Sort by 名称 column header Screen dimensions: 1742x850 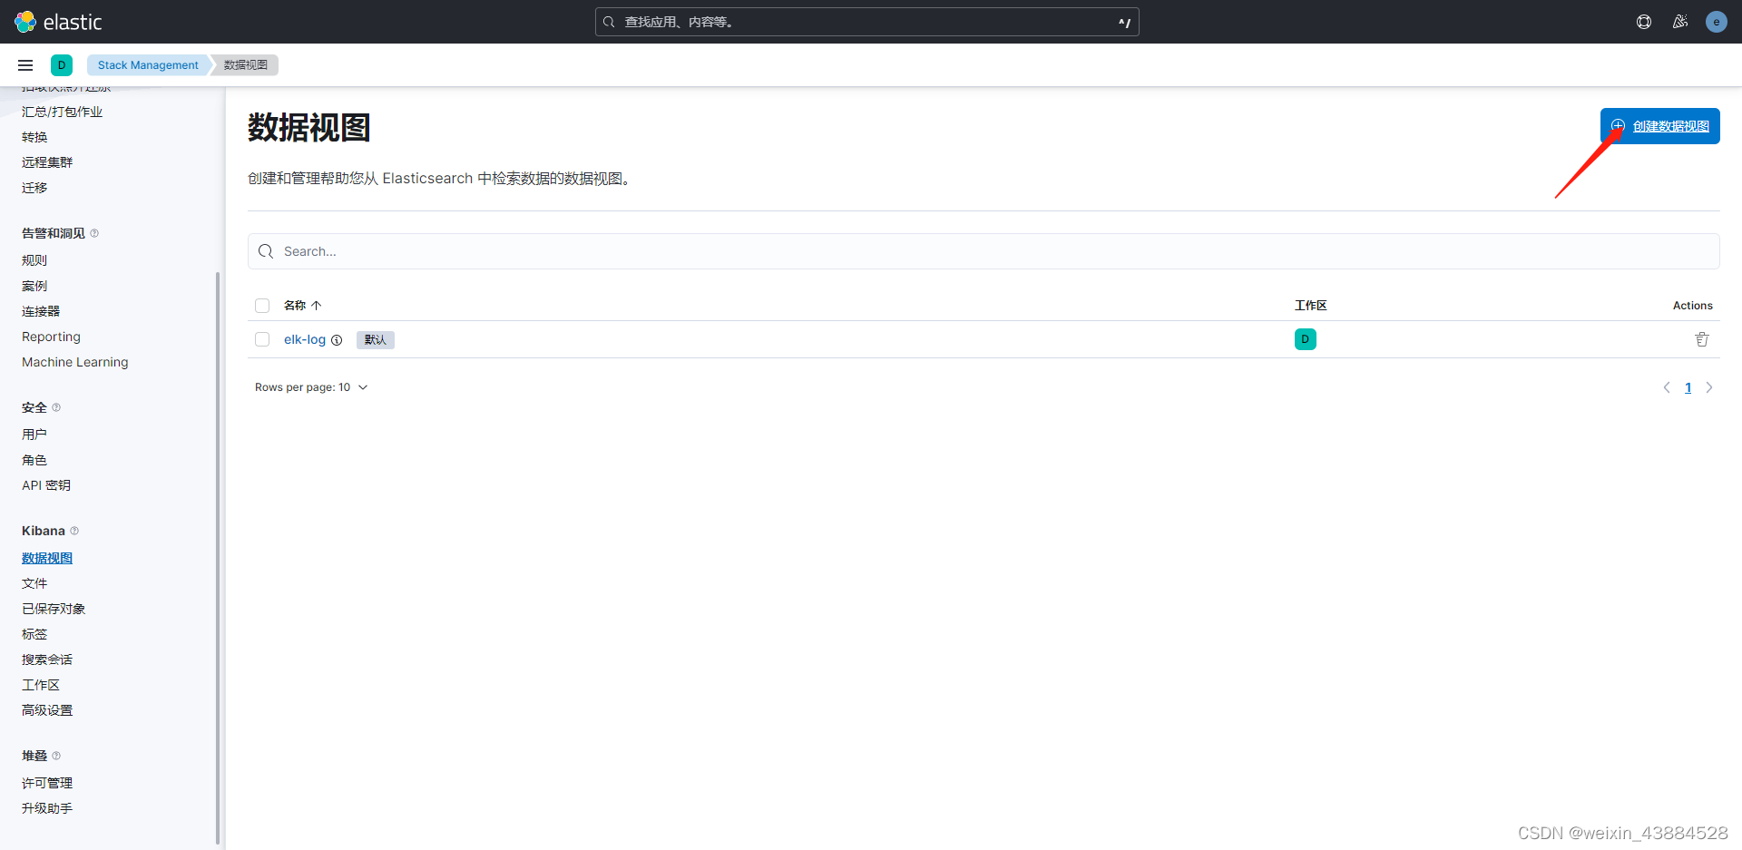[x=302, y=306]
